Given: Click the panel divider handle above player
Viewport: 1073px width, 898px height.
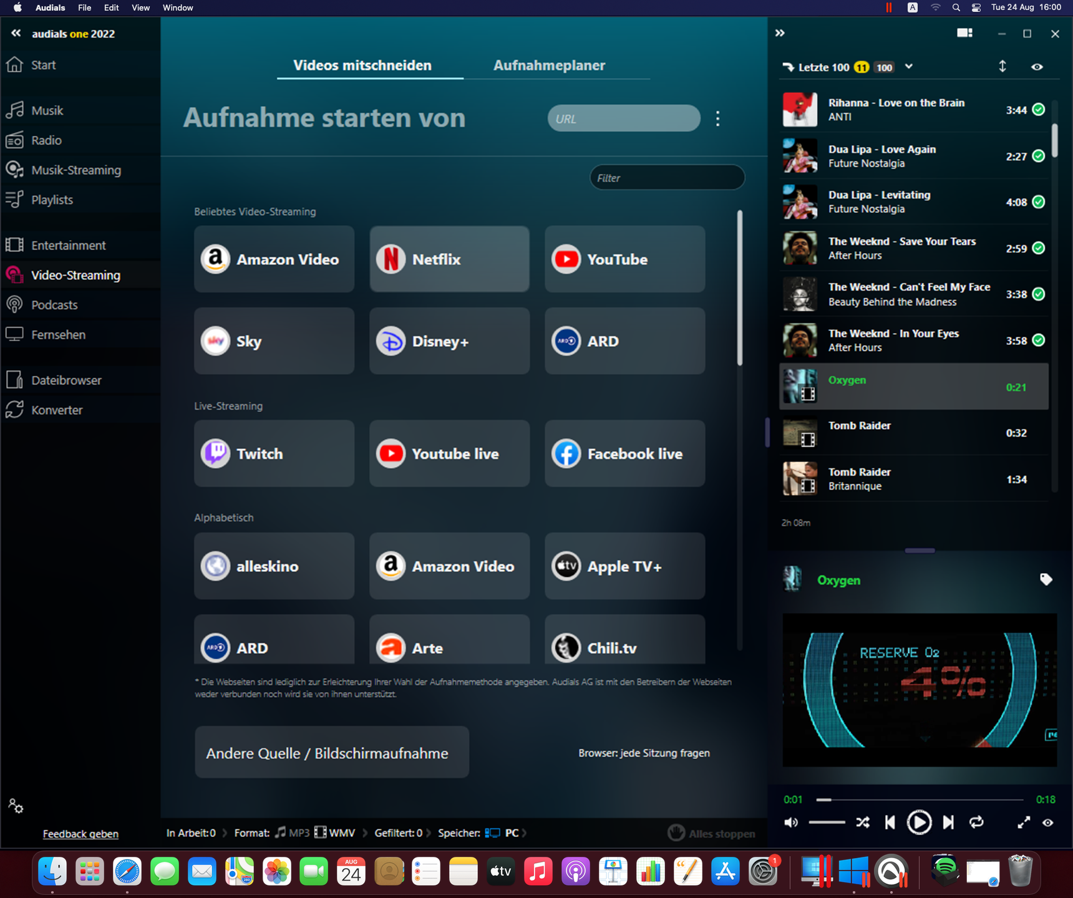Looking at the screenshot, I should pyautogui.click(x=920, y=550).
